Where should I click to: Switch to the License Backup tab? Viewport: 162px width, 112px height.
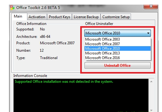tap(86, 17)
